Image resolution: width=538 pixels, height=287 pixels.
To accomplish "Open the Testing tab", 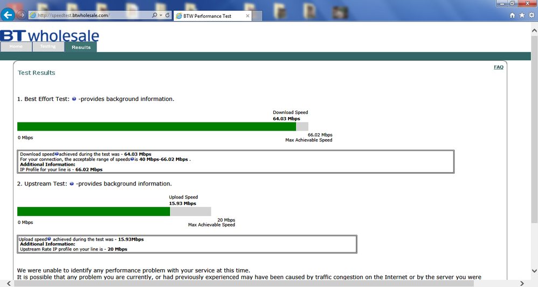I will [x=48, y=47].
